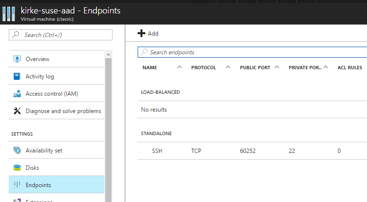367x202 pixels.
Task: Click the Activity log book icon
Action: tap(17, 76)
